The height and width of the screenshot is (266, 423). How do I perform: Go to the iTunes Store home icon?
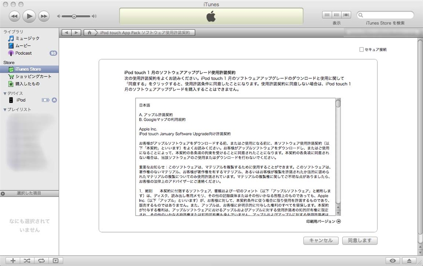coord(89,33)
